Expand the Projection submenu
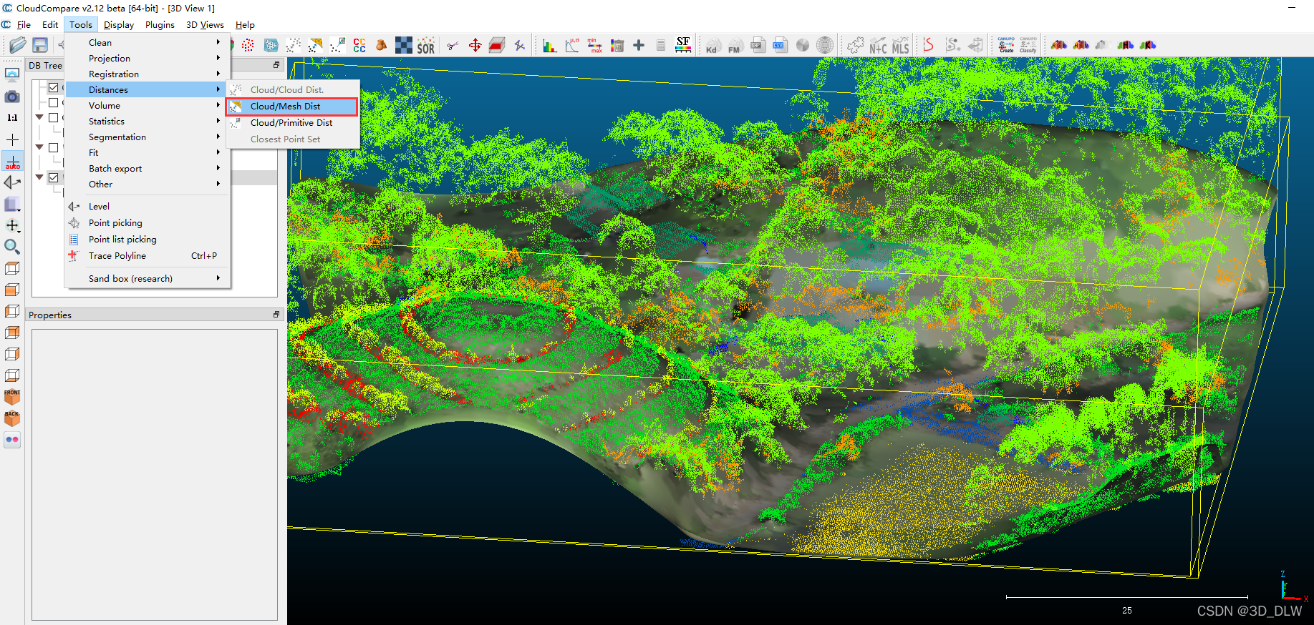The width and height of the screenshot is (1314, 625). coord(148,58)
